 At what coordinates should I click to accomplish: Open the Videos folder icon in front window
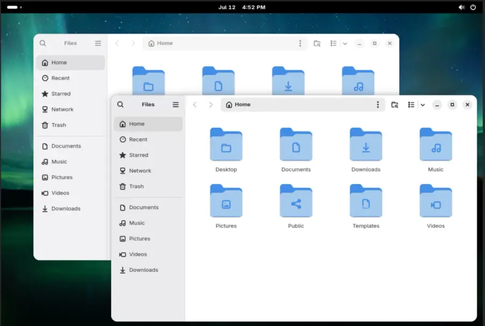[436, 200]
